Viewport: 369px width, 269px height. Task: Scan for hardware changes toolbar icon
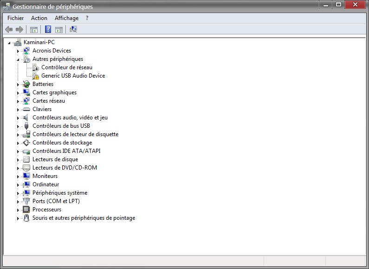coord(73,29)
